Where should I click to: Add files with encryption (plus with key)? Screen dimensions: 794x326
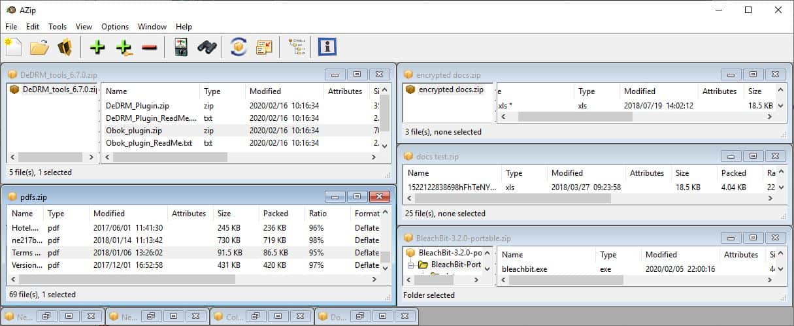pyautogui.click(x=124, y=47)
